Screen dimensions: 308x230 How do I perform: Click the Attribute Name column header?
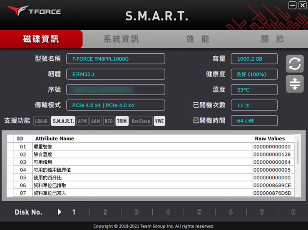(142, 138)
